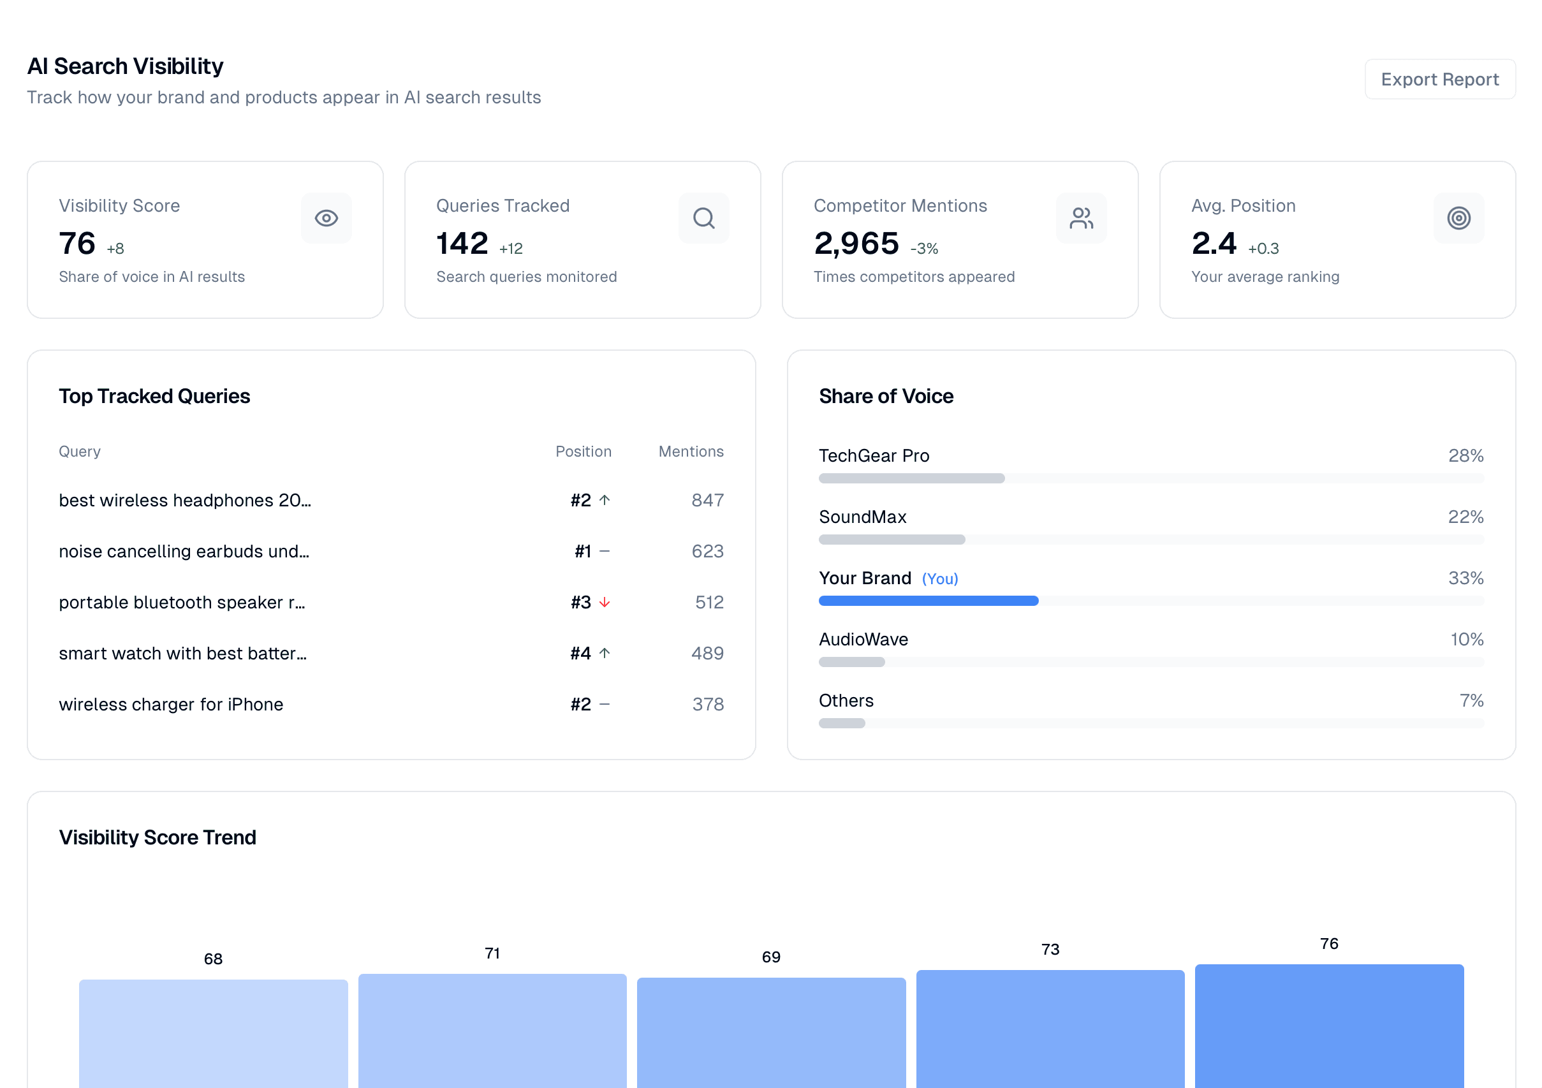Click the 847 mentions value
Viewport: 1542px width, 1088px height.
click(708, 501)
